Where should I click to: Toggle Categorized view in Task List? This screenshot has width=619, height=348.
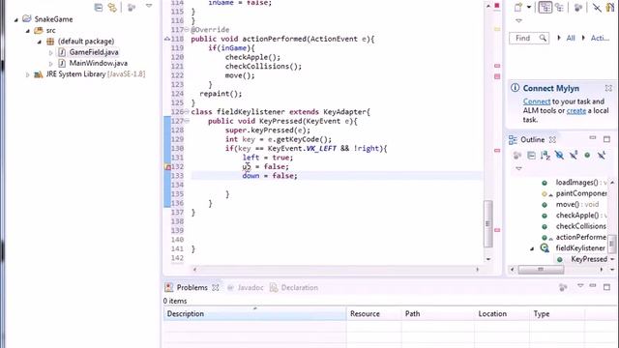[x=545, y=7]
